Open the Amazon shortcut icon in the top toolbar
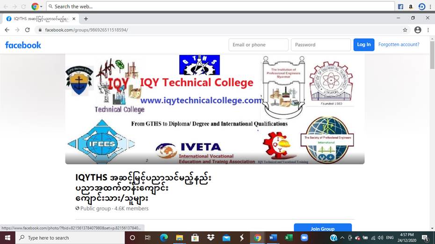This screenshot has height=244, width=435. pos(411,7)
